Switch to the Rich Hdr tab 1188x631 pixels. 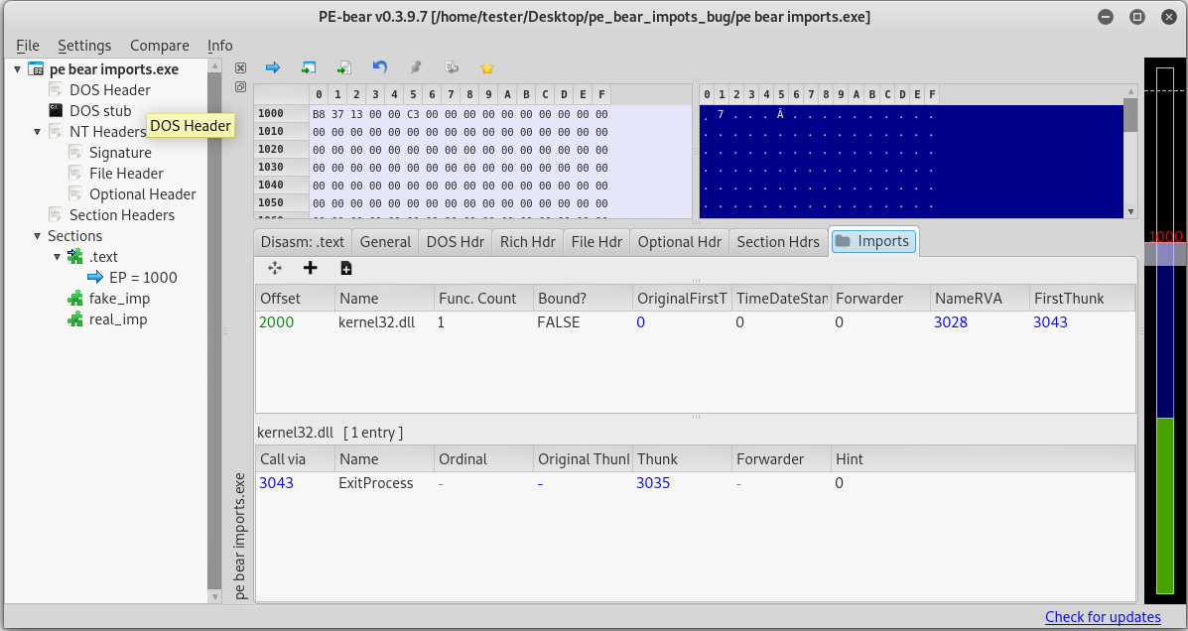point(527,241)
